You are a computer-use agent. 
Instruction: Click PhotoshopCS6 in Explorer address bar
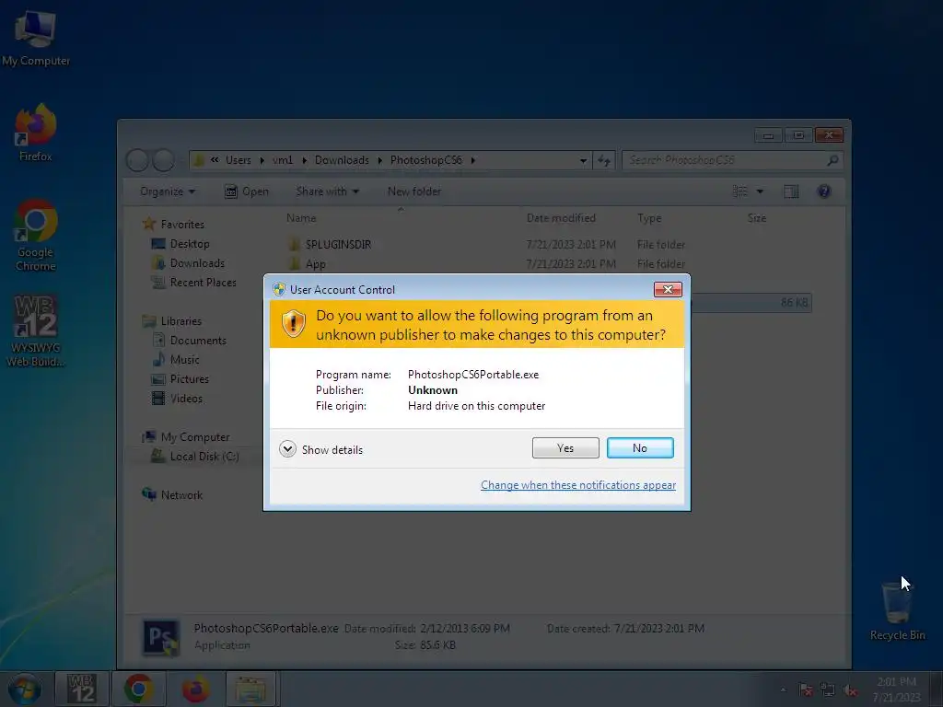(425, 160)
